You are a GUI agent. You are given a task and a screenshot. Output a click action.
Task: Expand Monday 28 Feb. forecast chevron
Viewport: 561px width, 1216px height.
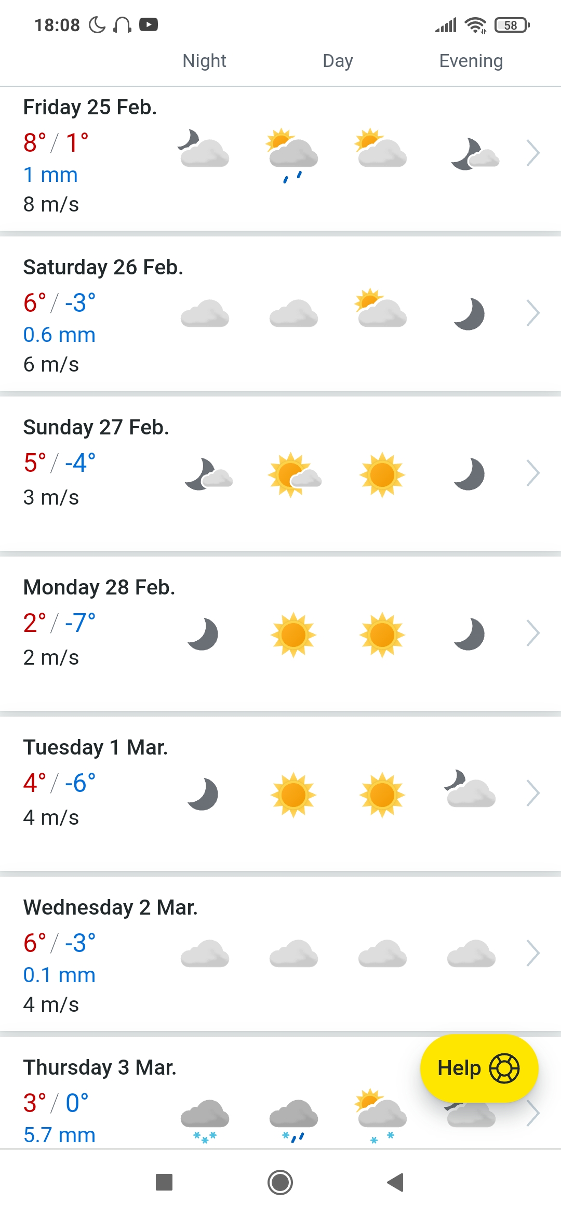[x=533, y=633]
